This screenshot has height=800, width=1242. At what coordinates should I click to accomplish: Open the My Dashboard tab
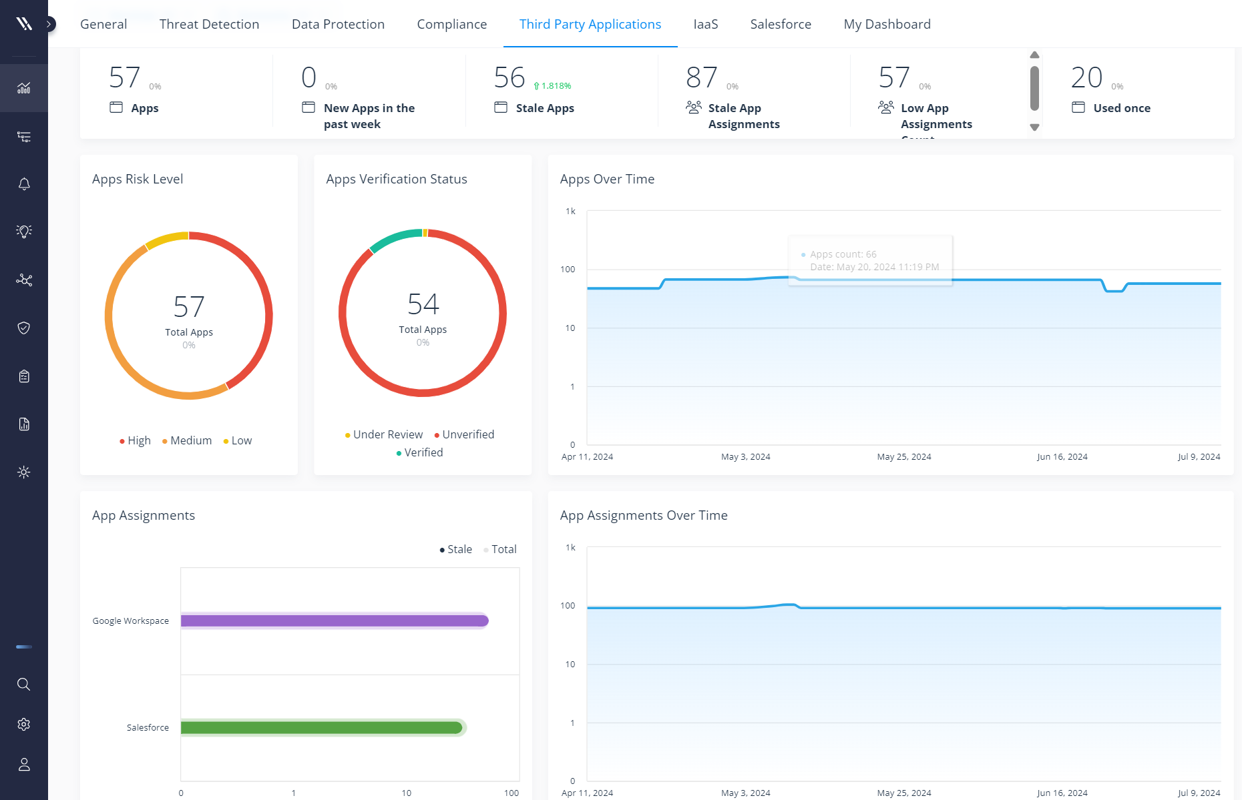pos(887,25)
